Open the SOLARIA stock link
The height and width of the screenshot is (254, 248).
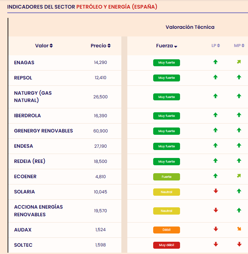pyautogui.click(x=25, y=192)
